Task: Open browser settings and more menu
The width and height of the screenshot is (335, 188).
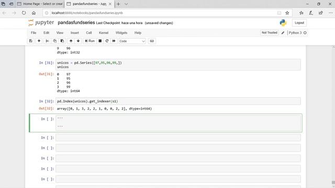Action: (x=330, y=13)
